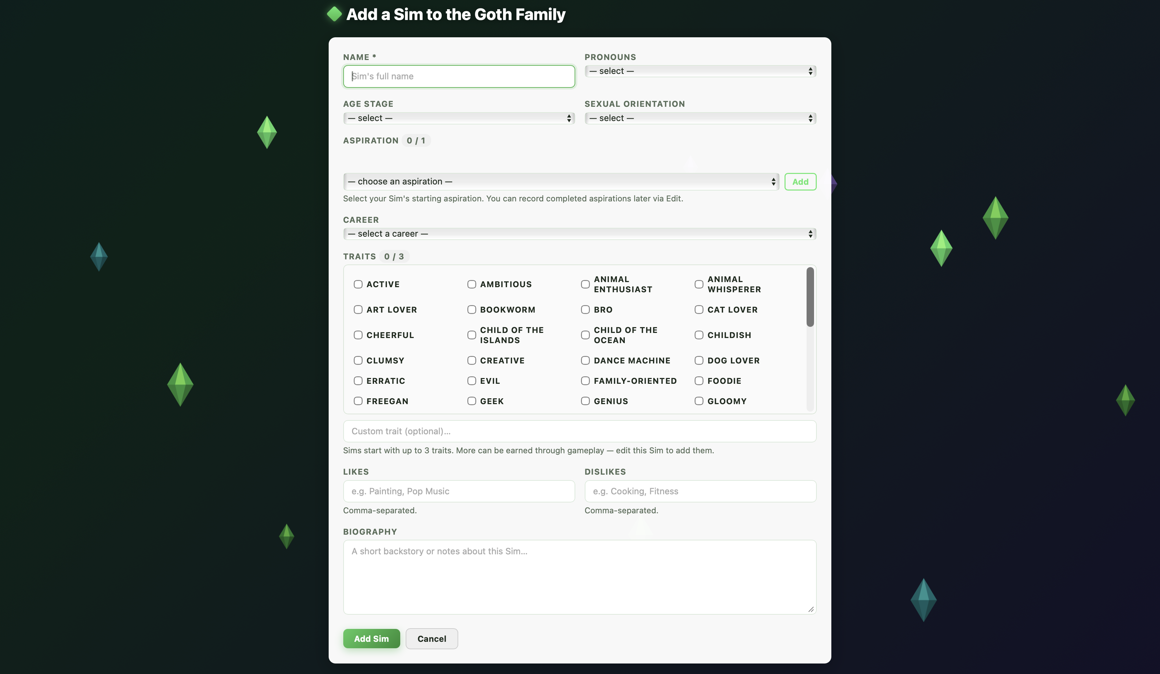Check the Geek trait
Viewport: 1160px width, 674px height.
(x=471, y=401)
